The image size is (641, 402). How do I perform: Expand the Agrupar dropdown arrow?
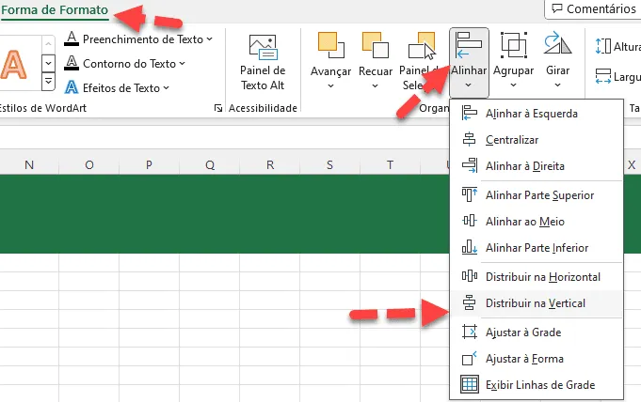[x=513, y=85]
